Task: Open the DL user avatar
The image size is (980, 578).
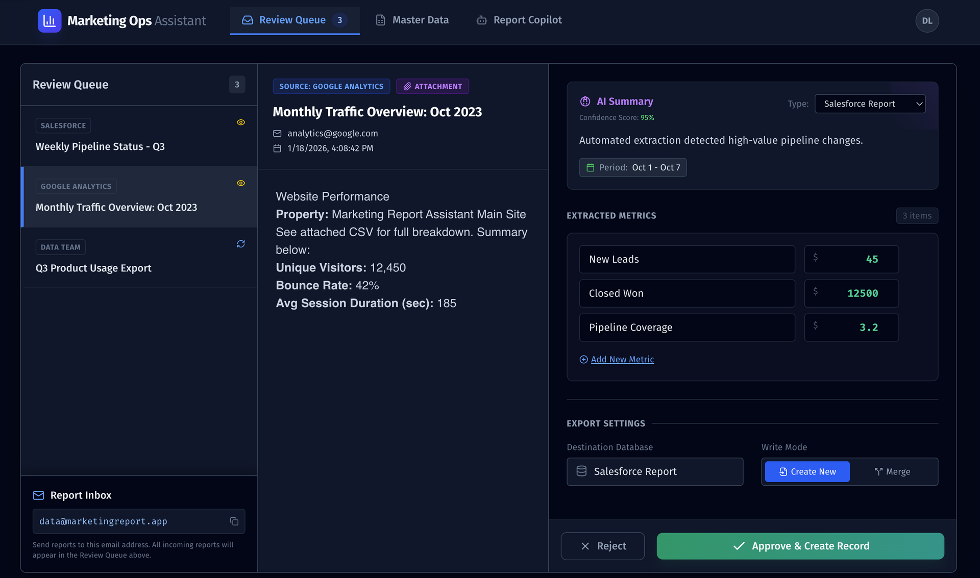Action: 927,21
